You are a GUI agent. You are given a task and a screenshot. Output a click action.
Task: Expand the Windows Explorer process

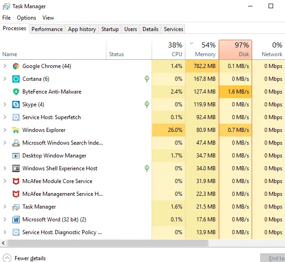[x=5, y=130]
